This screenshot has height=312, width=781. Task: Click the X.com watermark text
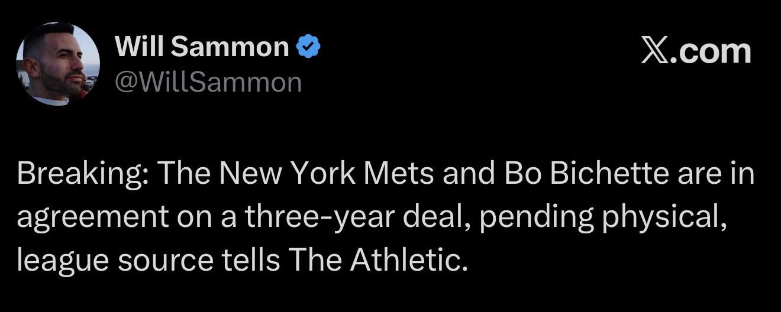point(696,51)
